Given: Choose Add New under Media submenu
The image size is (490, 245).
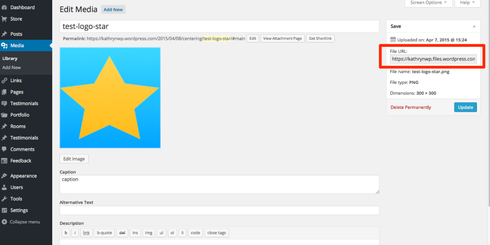Looking at the screenshot, I should (x=11, y=68).
